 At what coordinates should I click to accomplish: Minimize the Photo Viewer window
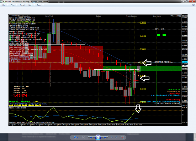[183, 1]
